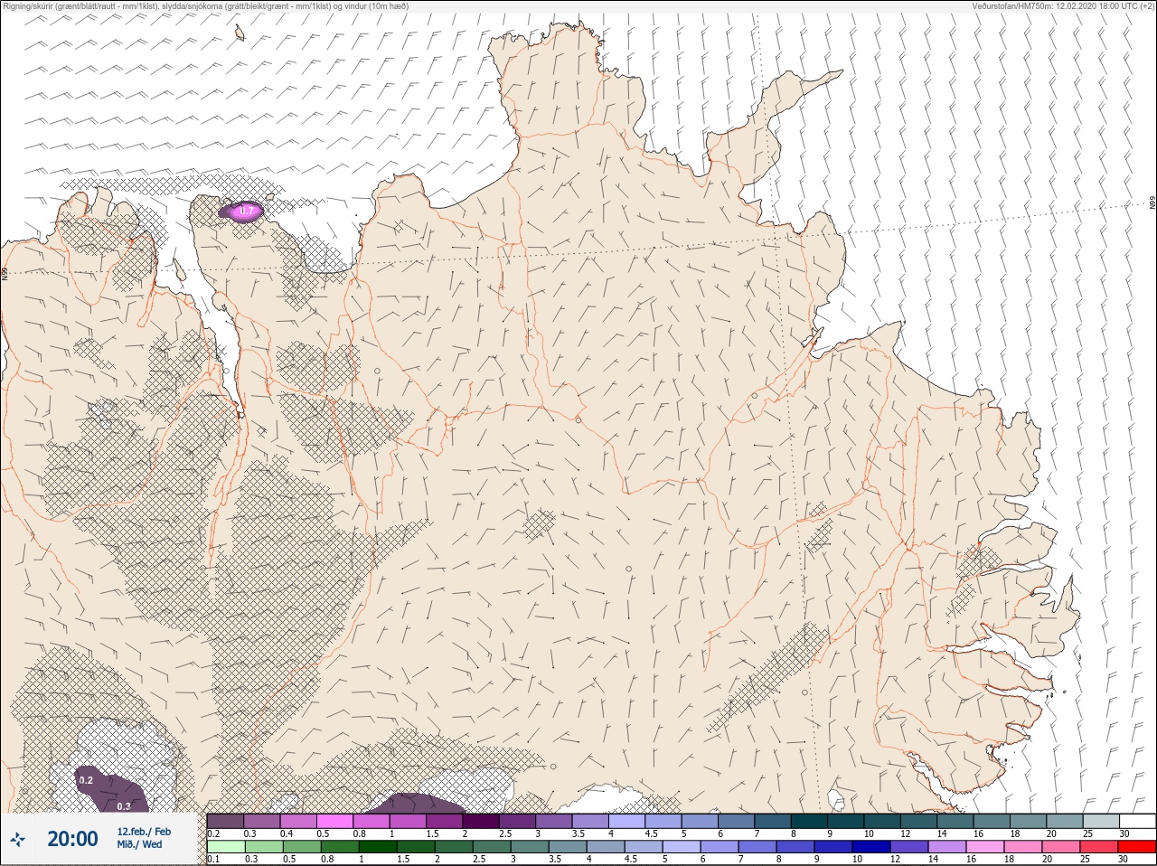Select lower legend pink swatch between 16 and 18
This screenshot has width=1157, height=866.
[x=985, y=847]
